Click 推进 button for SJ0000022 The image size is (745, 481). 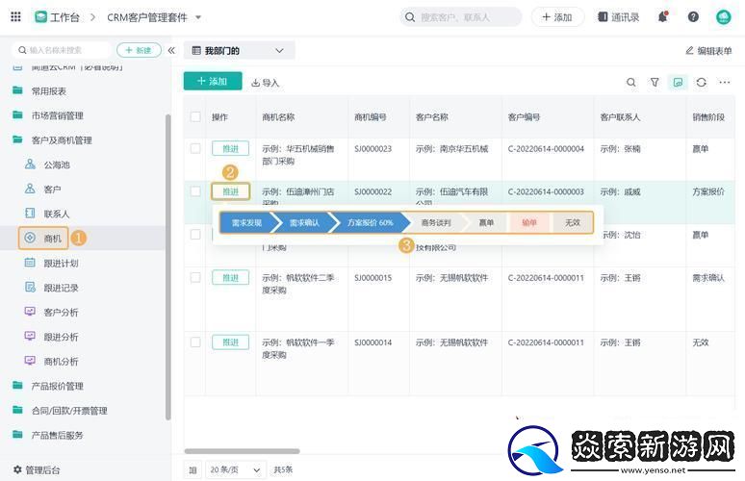[230, 191]
